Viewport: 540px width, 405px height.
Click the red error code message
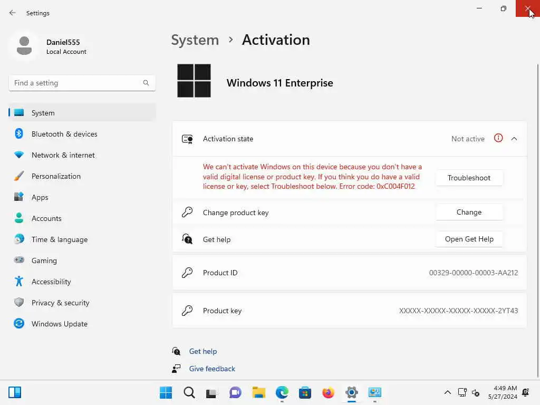click(312, 177)
